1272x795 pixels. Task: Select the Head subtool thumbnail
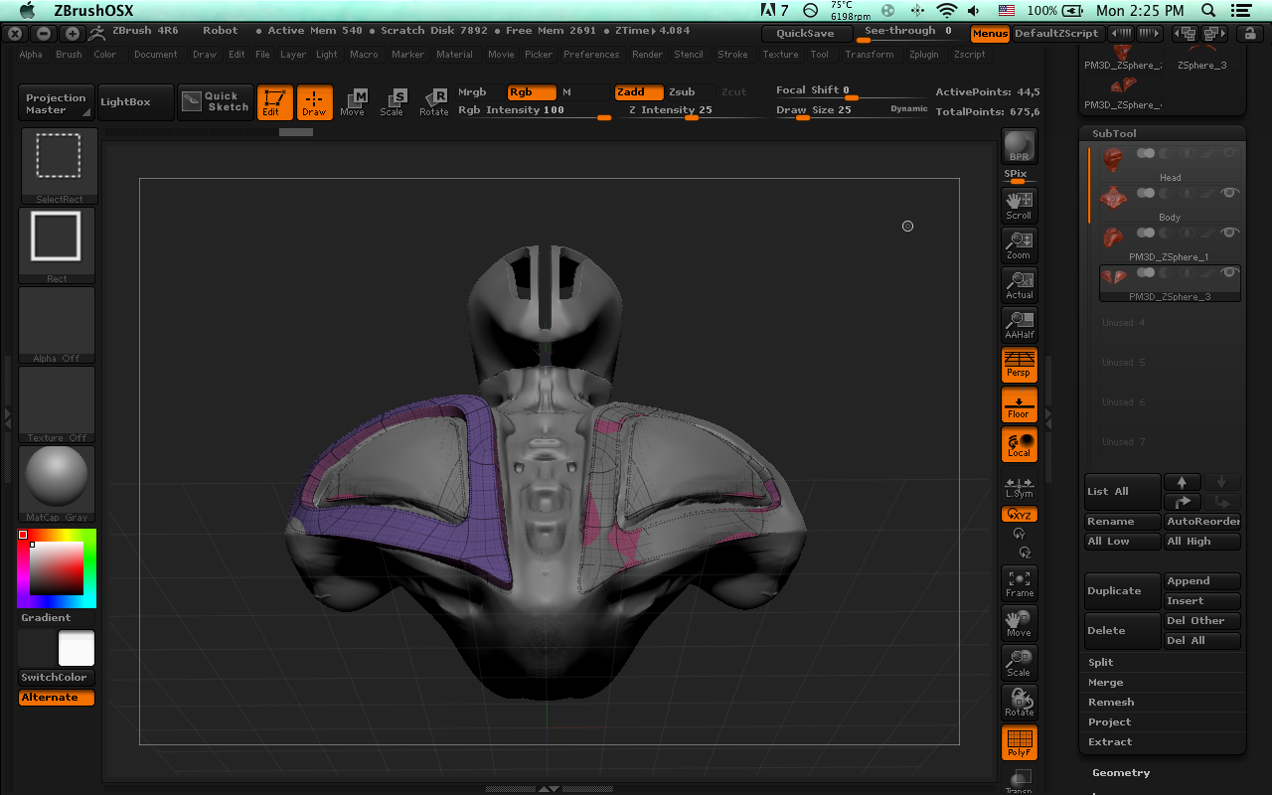point(1113,159)
